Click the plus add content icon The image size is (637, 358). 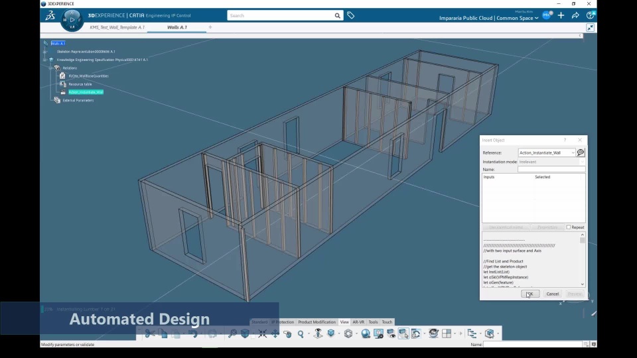pos(561,15)
